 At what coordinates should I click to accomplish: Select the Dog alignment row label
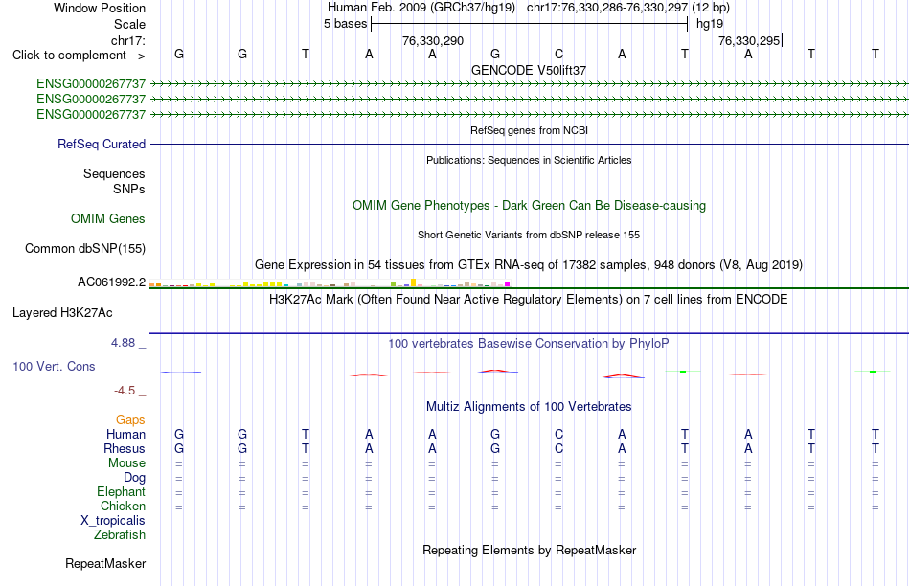135,478
